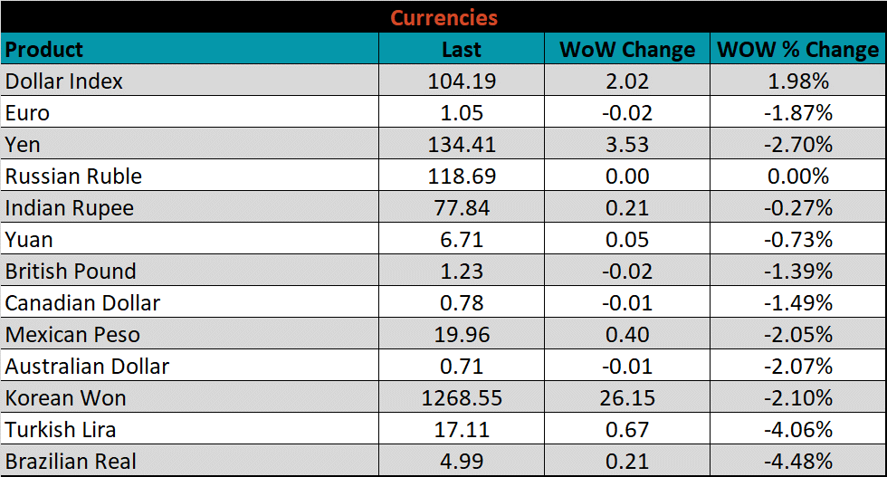Select Korean Won WoW change 26.15
The image size is (887, 477).
627,397
